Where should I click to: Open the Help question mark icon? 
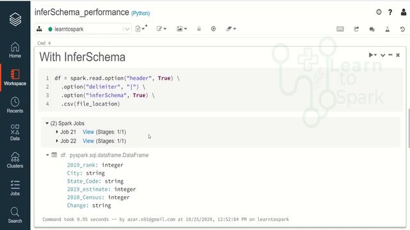(390, 12)
